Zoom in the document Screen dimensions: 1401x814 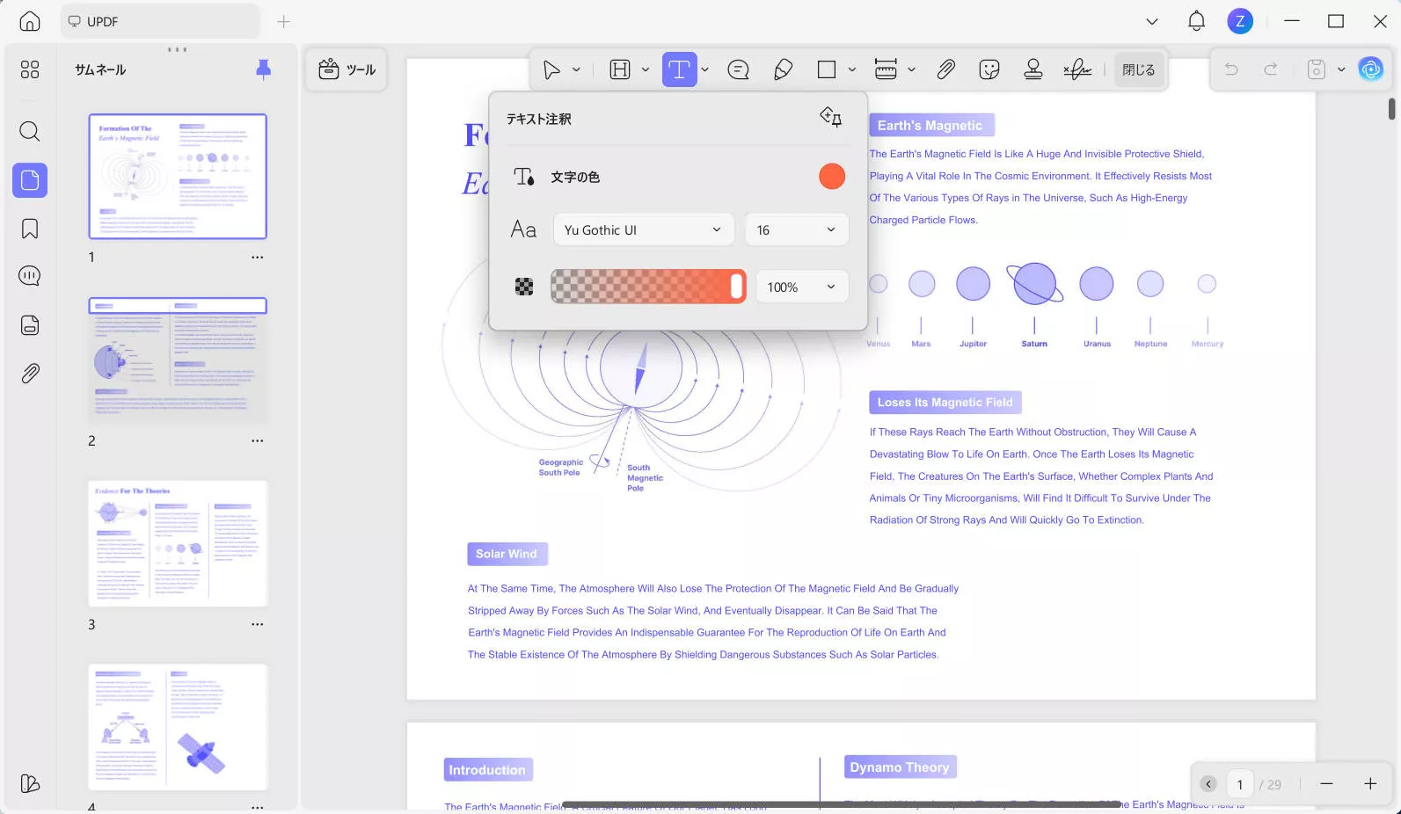click(x=1370, y=784)
